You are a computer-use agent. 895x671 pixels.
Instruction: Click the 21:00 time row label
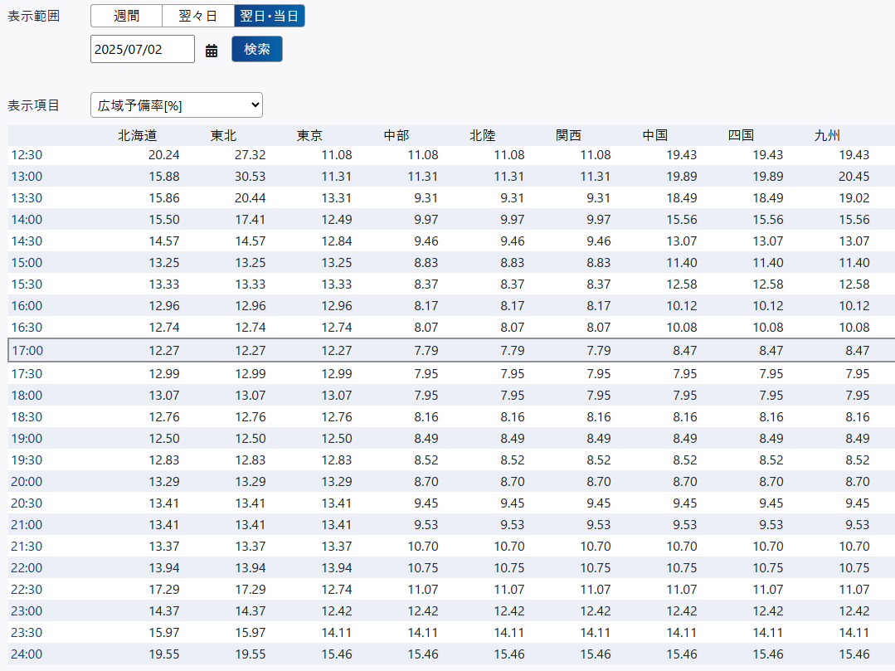[x=27, y=525]
